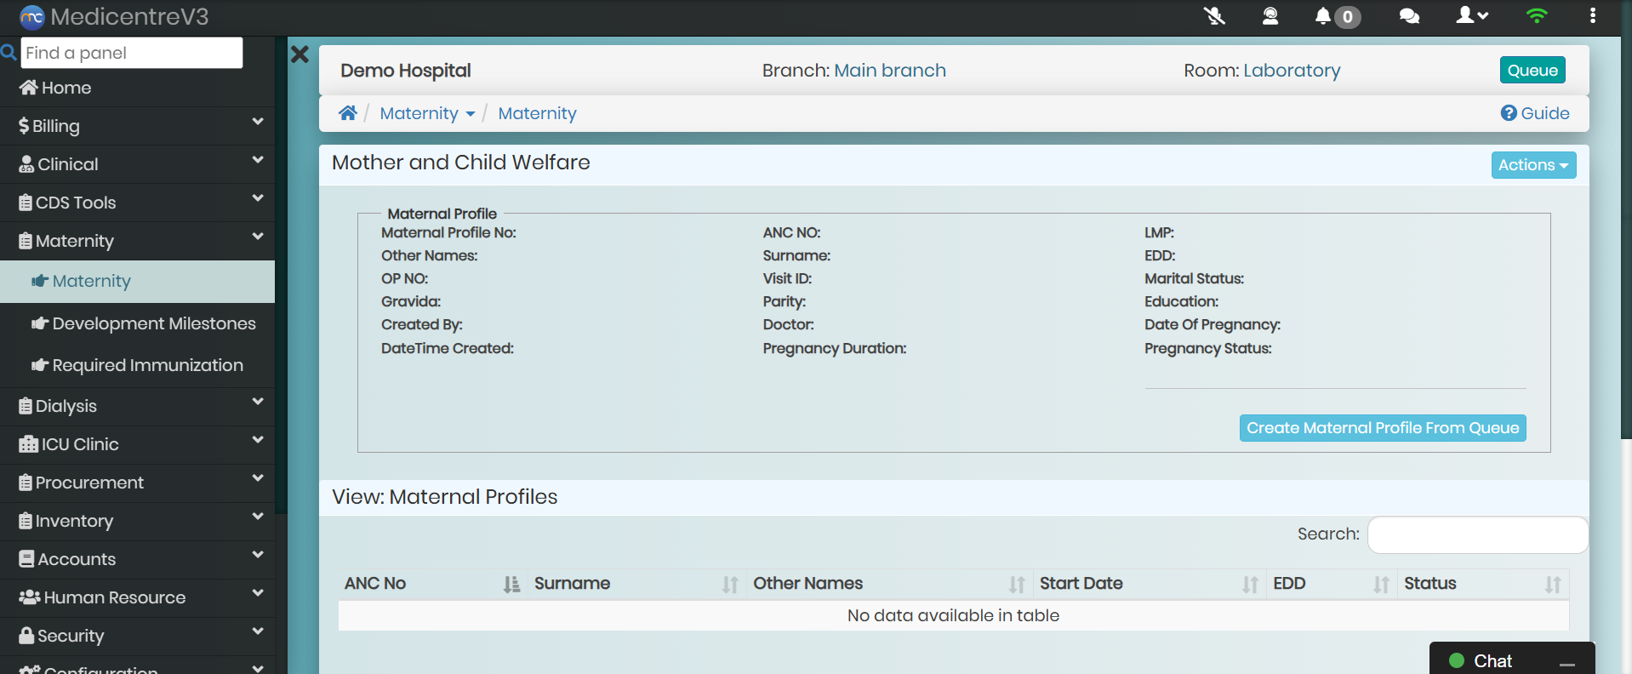1632x674 pixels.
Task: Open the user account dropdown
Action: 1471,16
